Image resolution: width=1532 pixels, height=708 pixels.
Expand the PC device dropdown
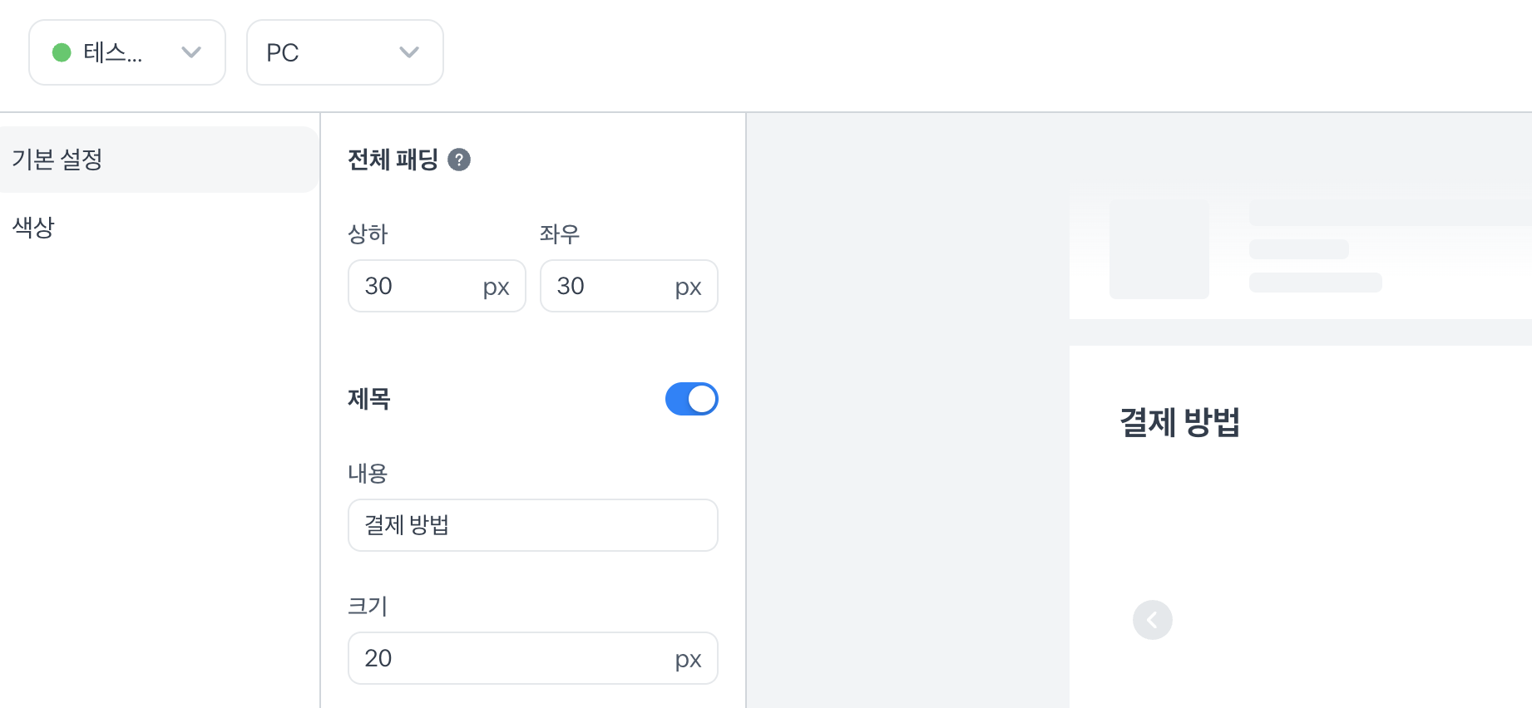click(344, 52)
